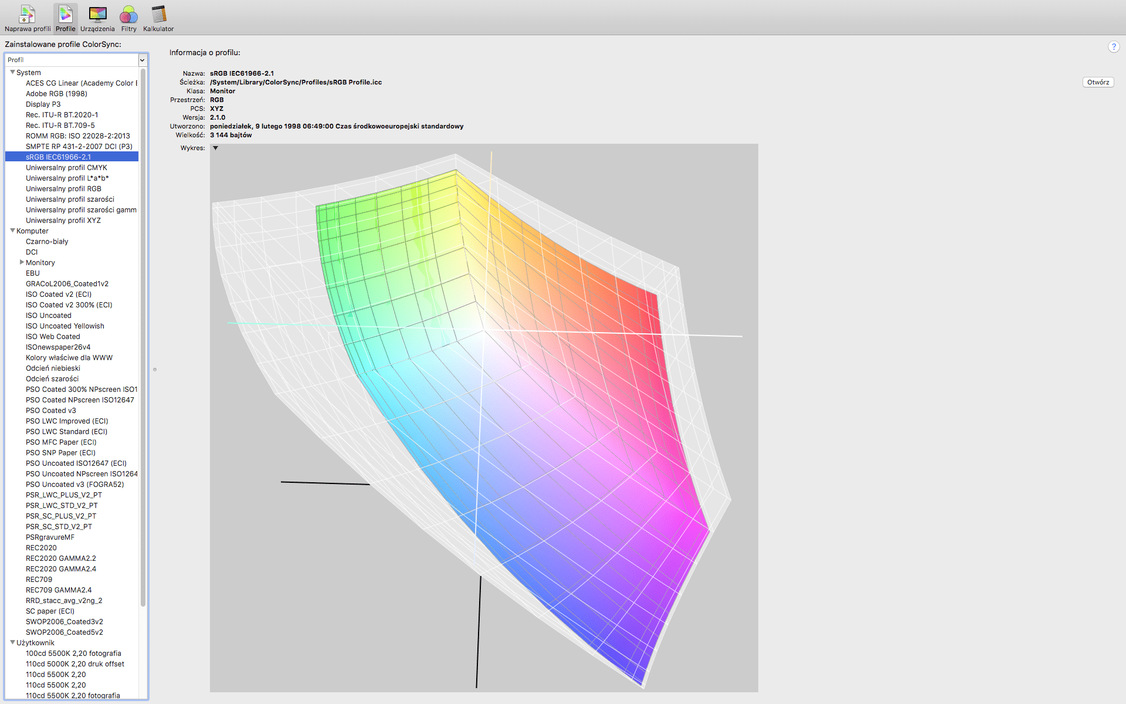Open the Wykres options triangle menu
This screenshot has height=704, width=1126.
pyautogui.click(x=215, y=148)
